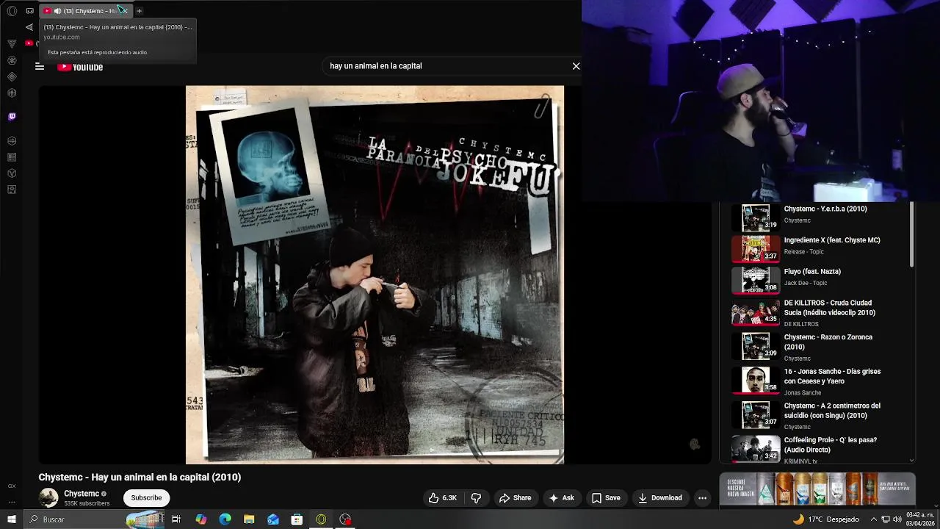The height and width of the screenshot is (529, 940).
Task: Open the bottle advertisement banner
Action: (817, 489)
